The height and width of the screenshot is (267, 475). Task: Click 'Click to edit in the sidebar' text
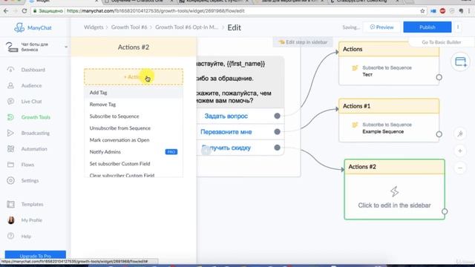click(x=394, y=205)
